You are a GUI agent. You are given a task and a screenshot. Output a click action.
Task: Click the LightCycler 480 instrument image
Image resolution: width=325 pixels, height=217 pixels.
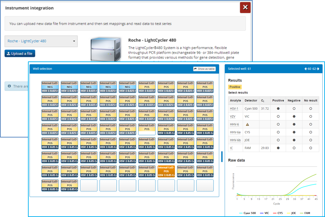106,49
